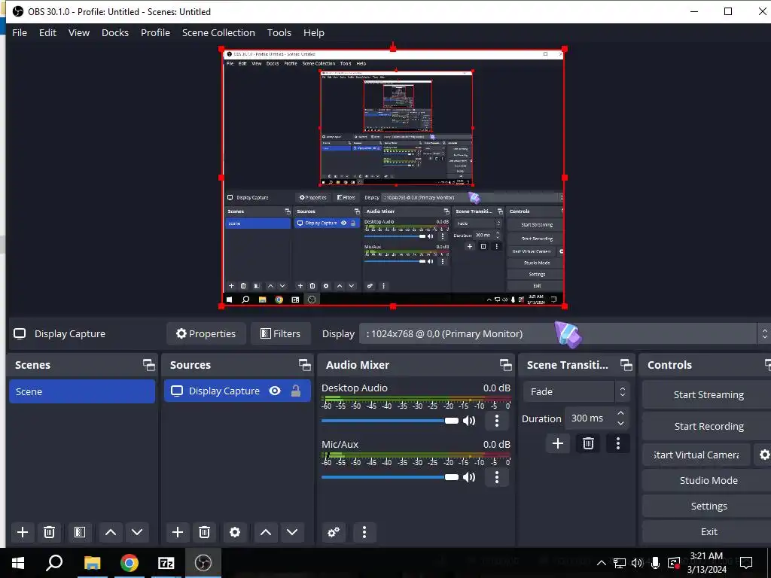Open advanced audio properties gears icon
The image size is (771, 578).
point(334,532)
